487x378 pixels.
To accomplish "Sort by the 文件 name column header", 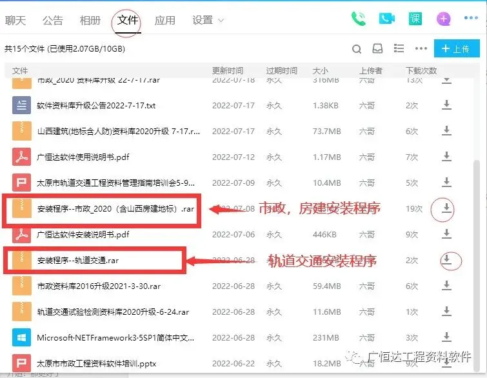I will tap(20, 70).
